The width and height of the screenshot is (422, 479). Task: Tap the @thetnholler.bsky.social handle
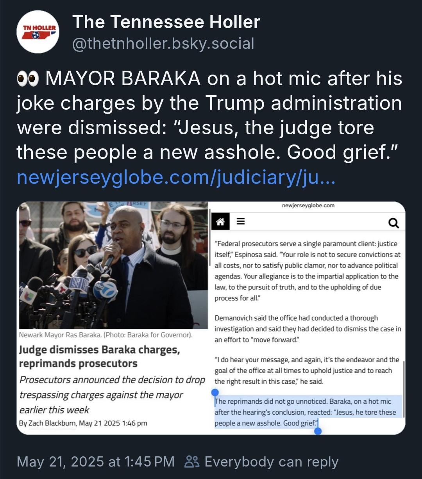163,44
